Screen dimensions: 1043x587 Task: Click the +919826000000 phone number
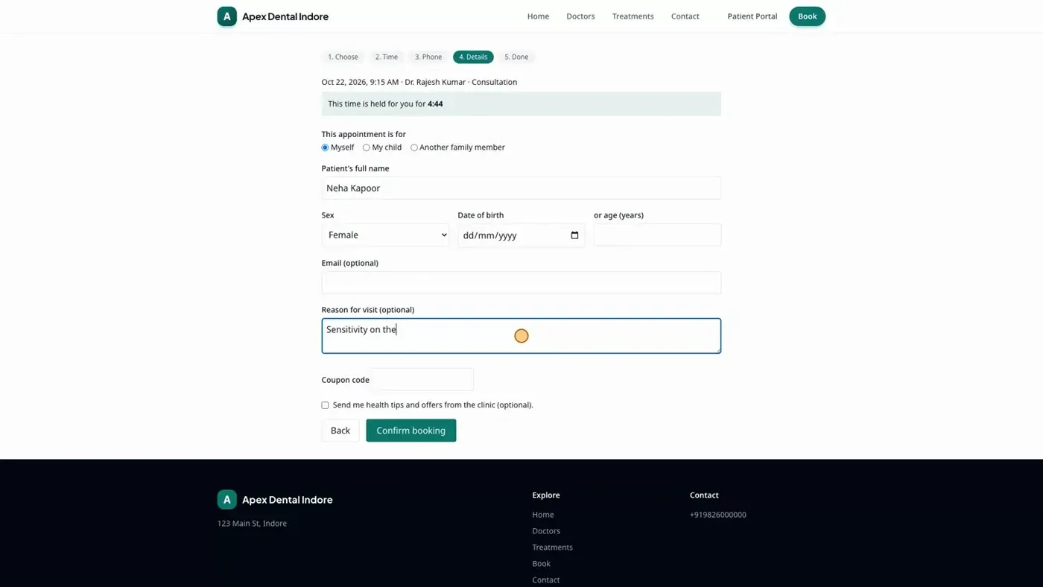tap(718, 515)
